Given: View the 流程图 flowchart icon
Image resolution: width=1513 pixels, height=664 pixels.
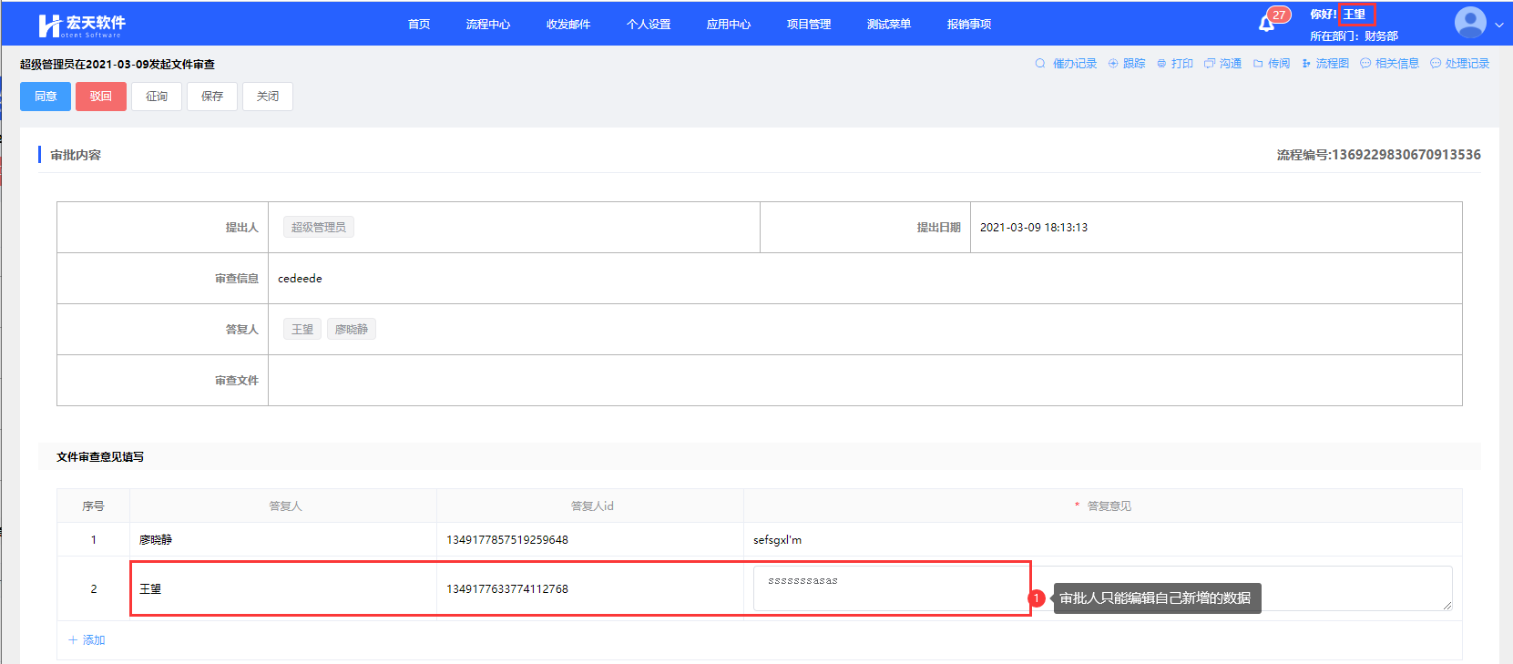Looking at the screenshot, I should [1306, 64].
